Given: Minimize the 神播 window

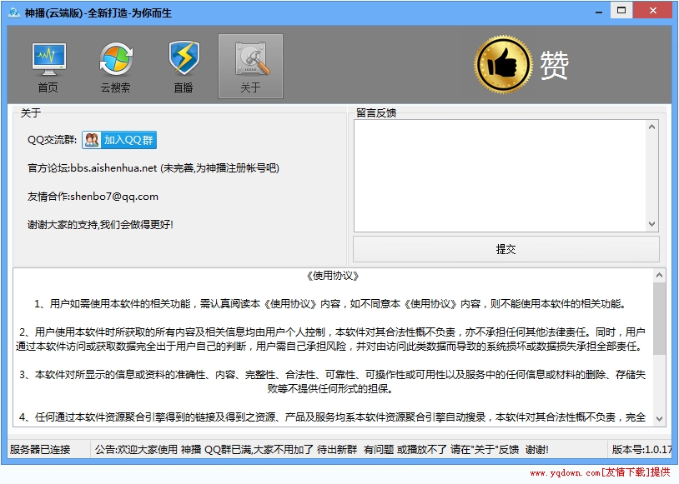Looking at the screenshot, I should 599,12.
